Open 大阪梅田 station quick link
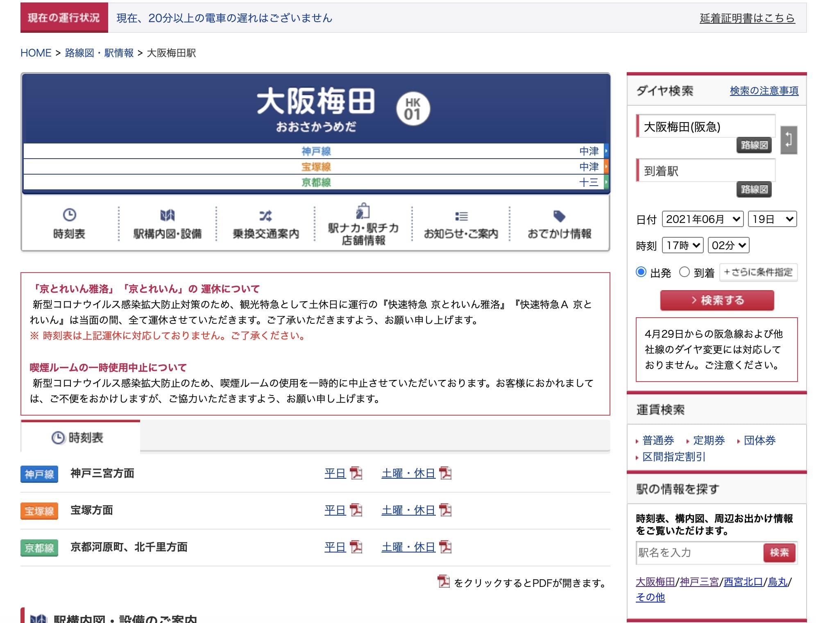 655,582
